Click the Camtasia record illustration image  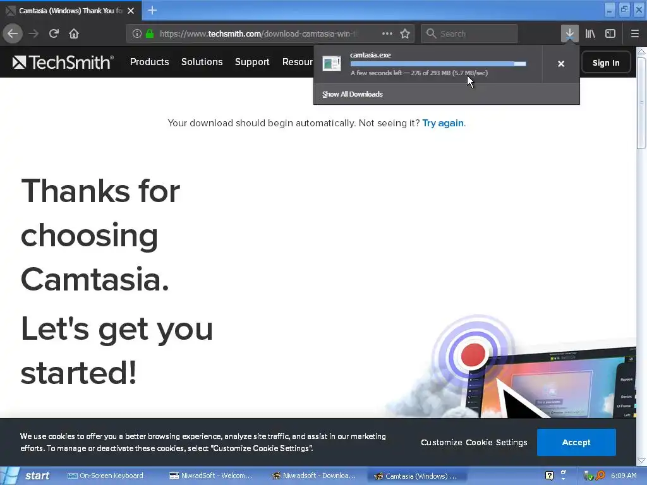tap(512, 366)
